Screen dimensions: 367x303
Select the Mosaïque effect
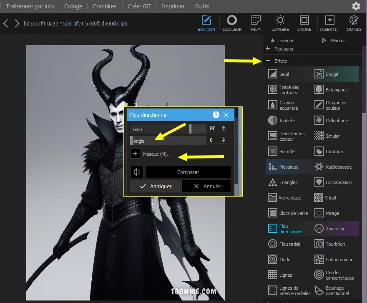(283, 167)
